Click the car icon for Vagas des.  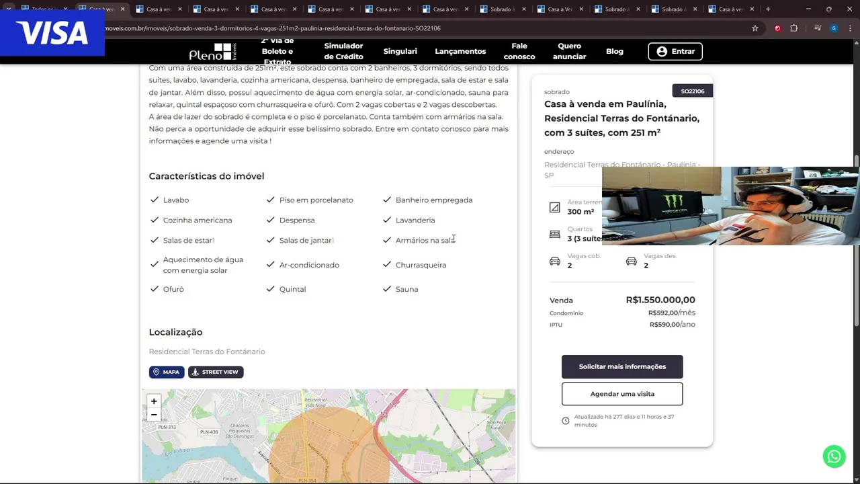[632, 261]
